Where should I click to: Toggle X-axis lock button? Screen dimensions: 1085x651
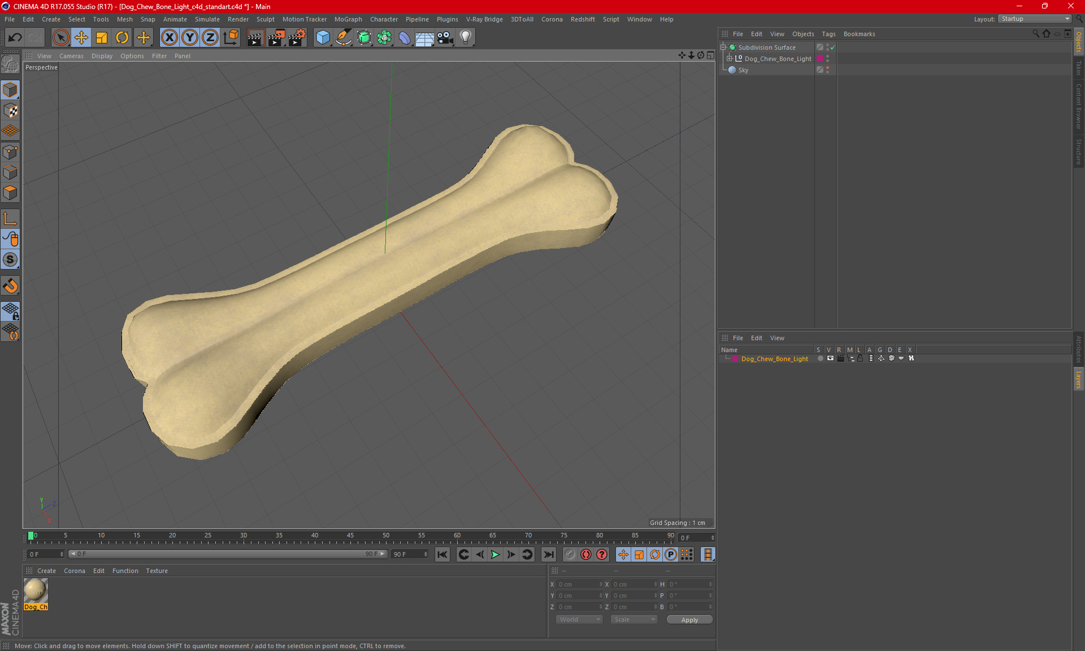pos(169,38)
